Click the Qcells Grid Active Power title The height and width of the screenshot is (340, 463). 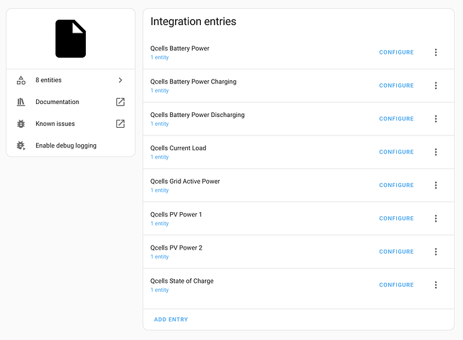[185, 182]
